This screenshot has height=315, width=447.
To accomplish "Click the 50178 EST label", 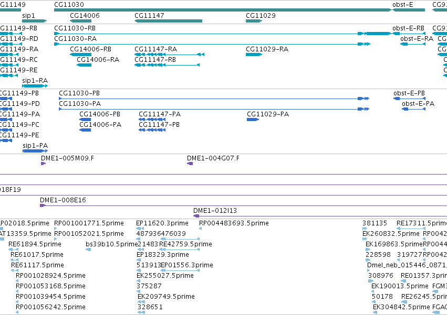I will [x=382, y=297].
